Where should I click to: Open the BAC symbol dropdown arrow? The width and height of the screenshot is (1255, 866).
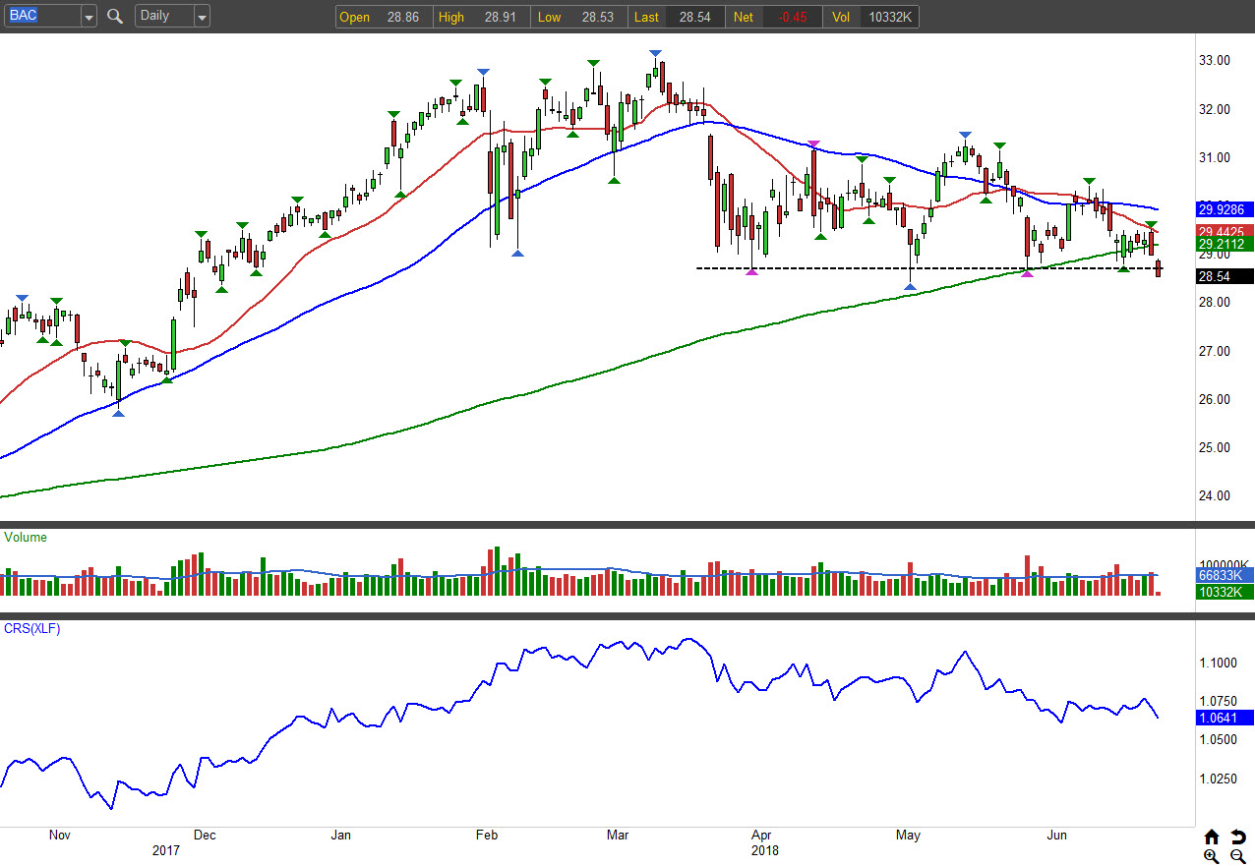pos(90,17)
